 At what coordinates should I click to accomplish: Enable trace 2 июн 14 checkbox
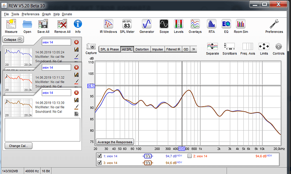tap(189, 156)
